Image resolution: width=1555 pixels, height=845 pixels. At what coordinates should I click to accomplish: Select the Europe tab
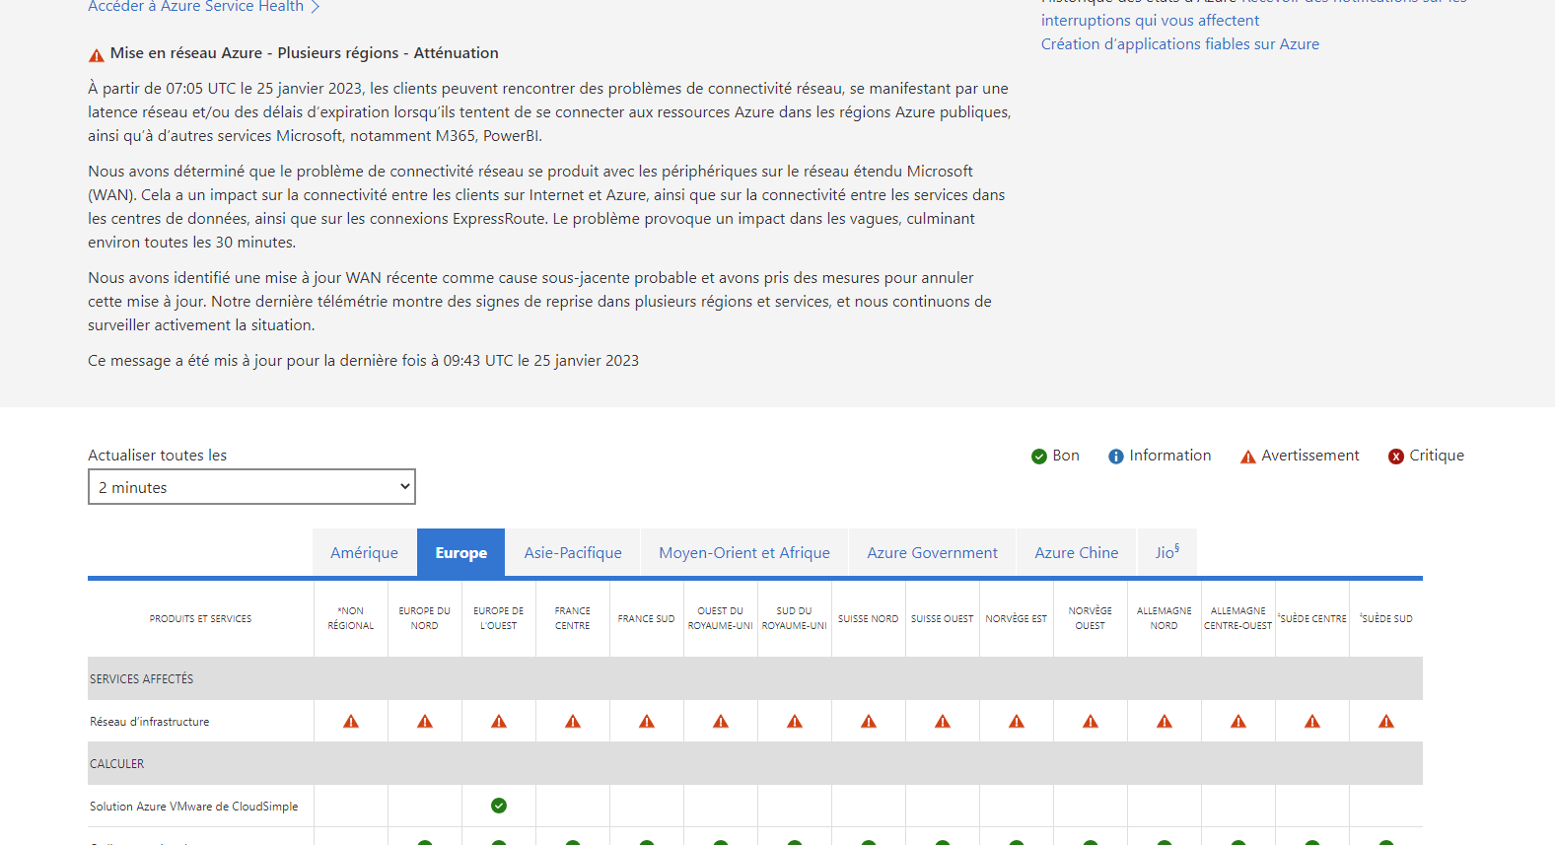461,552
